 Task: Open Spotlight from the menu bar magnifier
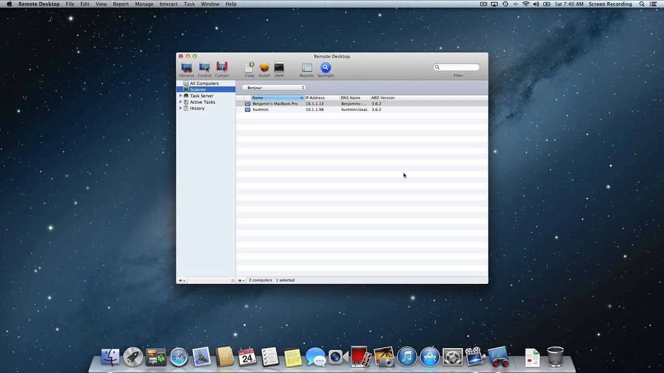(x=642, y=4)
